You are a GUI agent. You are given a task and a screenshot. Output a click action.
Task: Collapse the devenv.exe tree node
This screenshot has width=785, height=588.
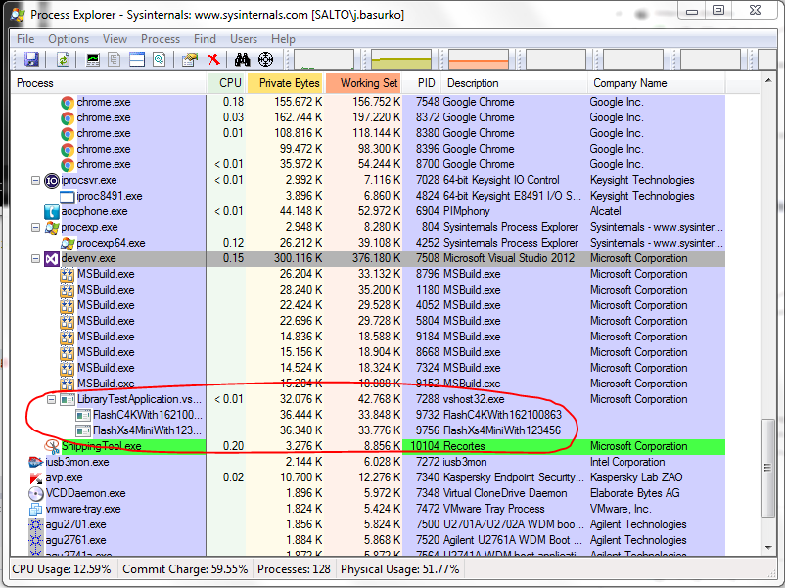35,258
